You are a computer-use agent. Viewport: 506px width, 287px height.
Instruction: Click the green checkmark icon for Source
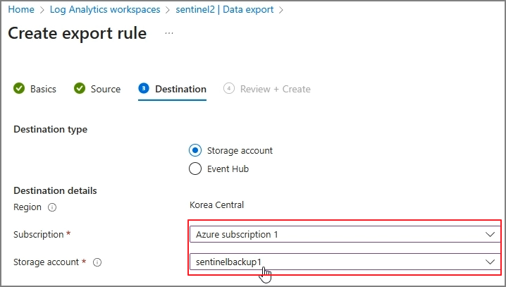click(x=80, y=88)
